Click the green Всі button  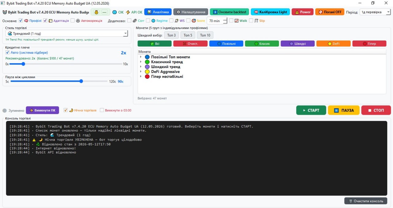click(x=154, y=44)
